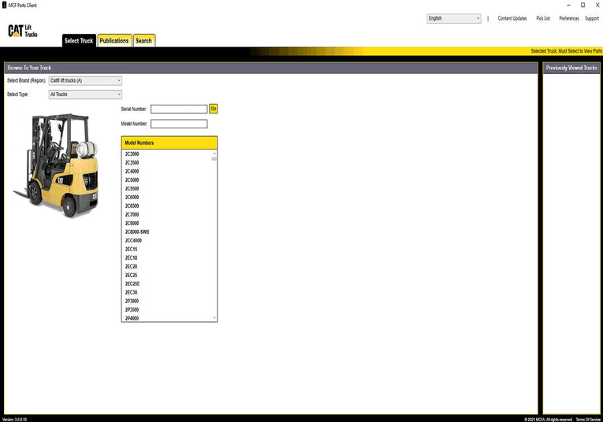Viewport: 603px width, 422px height.
Task: Open Preferences from top bar
Action: (569, 18)
